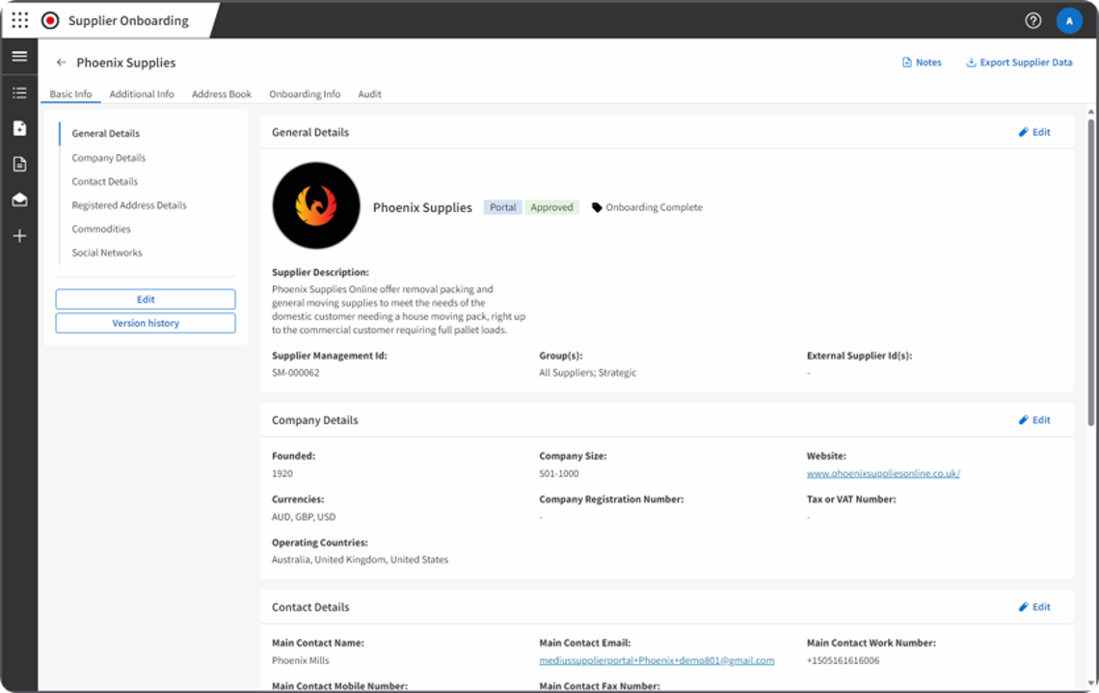Jump to Commodities section
This screenshot has height=693, width=1099.
coord(101,229)
